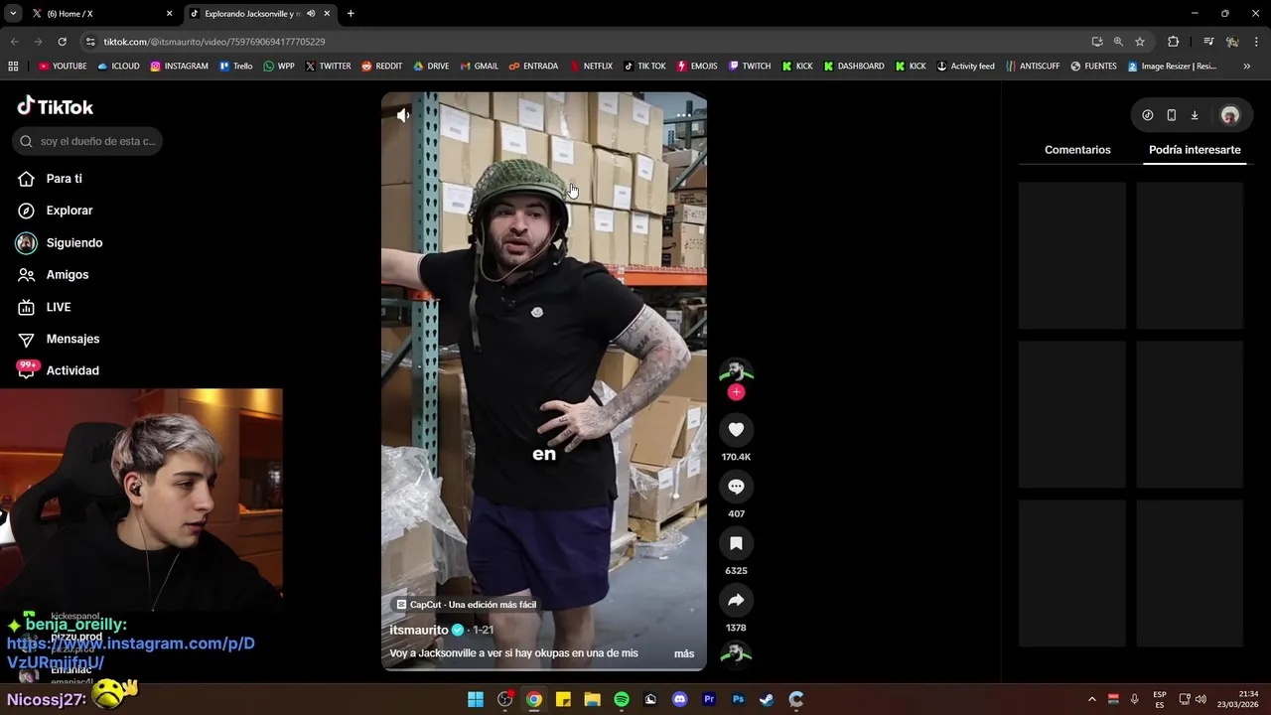Switch to Comentarios tab

[1077, 150]
